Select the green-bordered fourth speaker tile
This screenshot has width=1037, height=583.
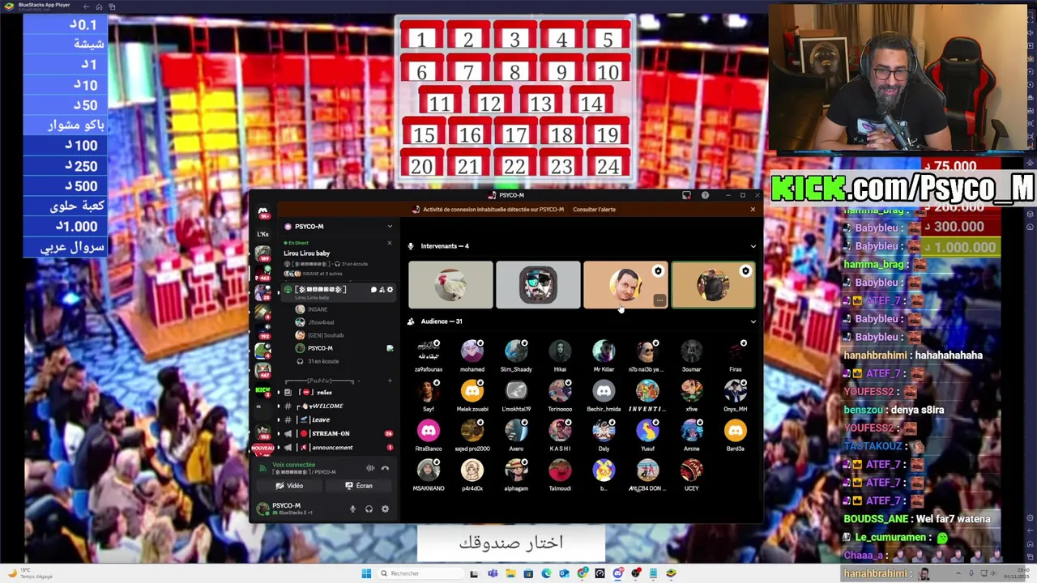point(713,285)
